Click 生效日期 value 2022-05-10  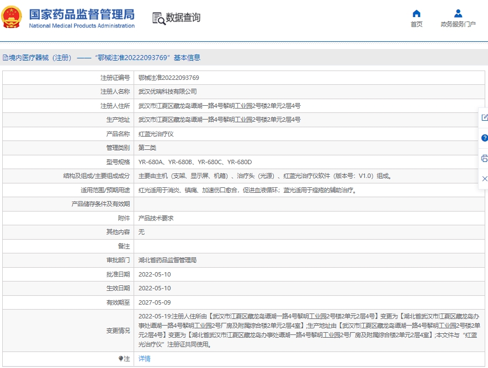[155, 288]
